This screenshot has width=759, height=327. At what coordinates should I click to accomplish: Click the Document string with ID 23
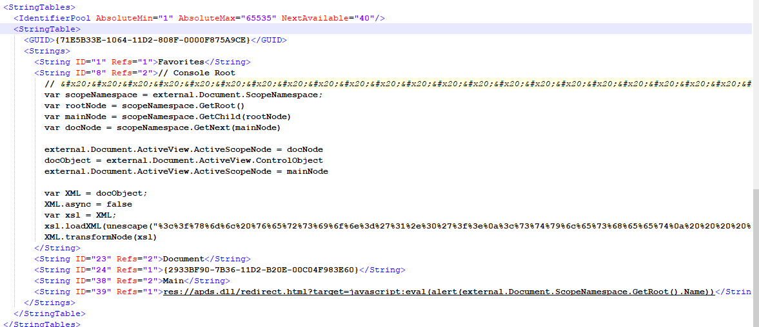point(183,258)
